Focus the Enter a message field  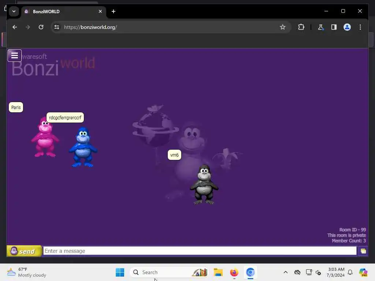[200, 251]
